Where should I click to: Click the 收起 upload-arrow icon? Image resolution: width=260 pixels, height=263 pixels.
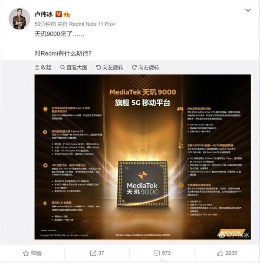[x=37, y=68]
